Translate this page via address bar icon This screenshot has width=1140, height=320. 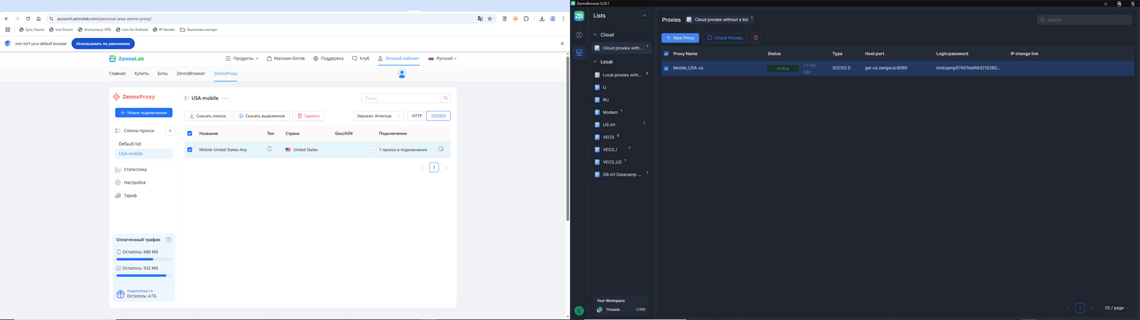tap(480, 19)
